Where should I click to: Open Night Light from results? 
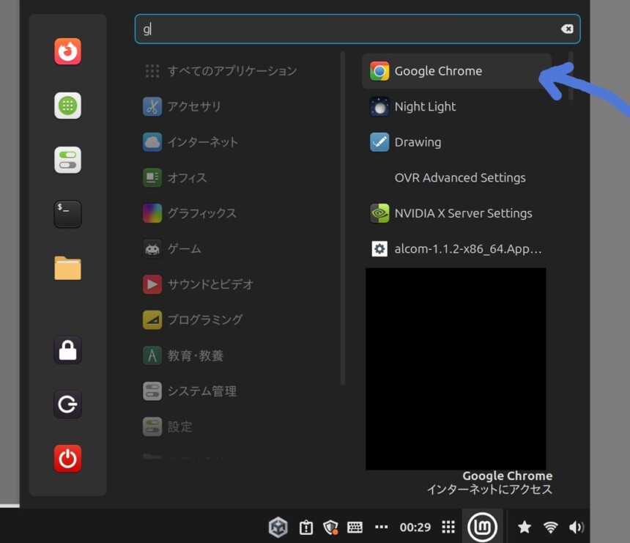tap(456, 106)
